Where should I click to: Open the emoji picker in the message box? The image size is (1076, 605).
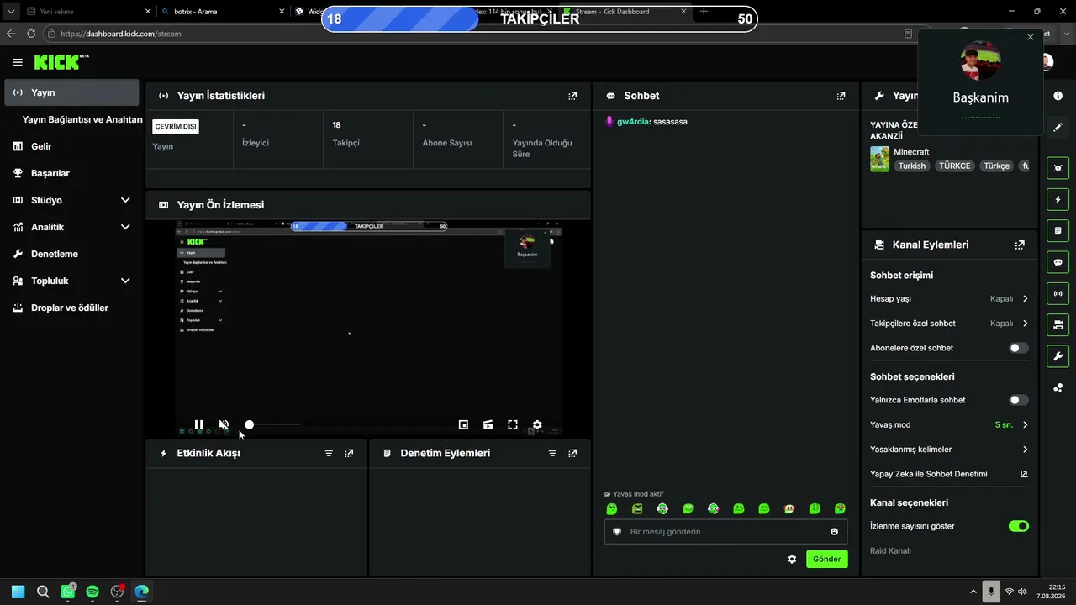click(x=835, y=532)
